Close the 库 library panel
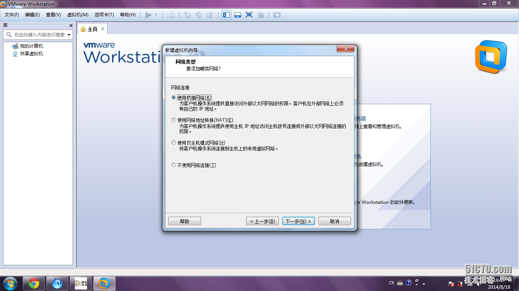519x291 pixels. [71, 25]
